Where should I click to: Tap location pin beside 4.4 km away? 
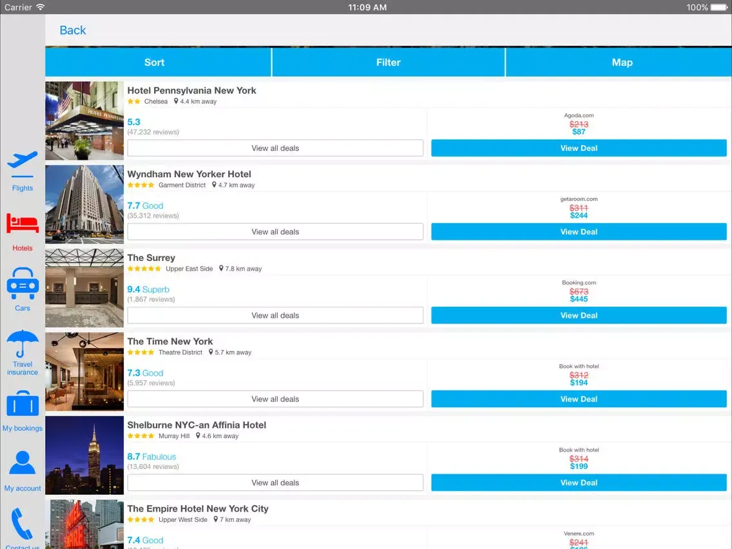pyautogui.click(x=176, y=101)
